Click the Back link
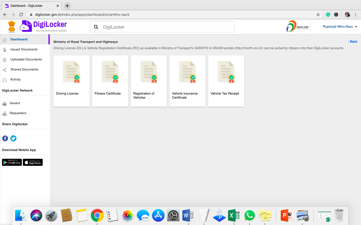361x225 pixels. (353, 42)
